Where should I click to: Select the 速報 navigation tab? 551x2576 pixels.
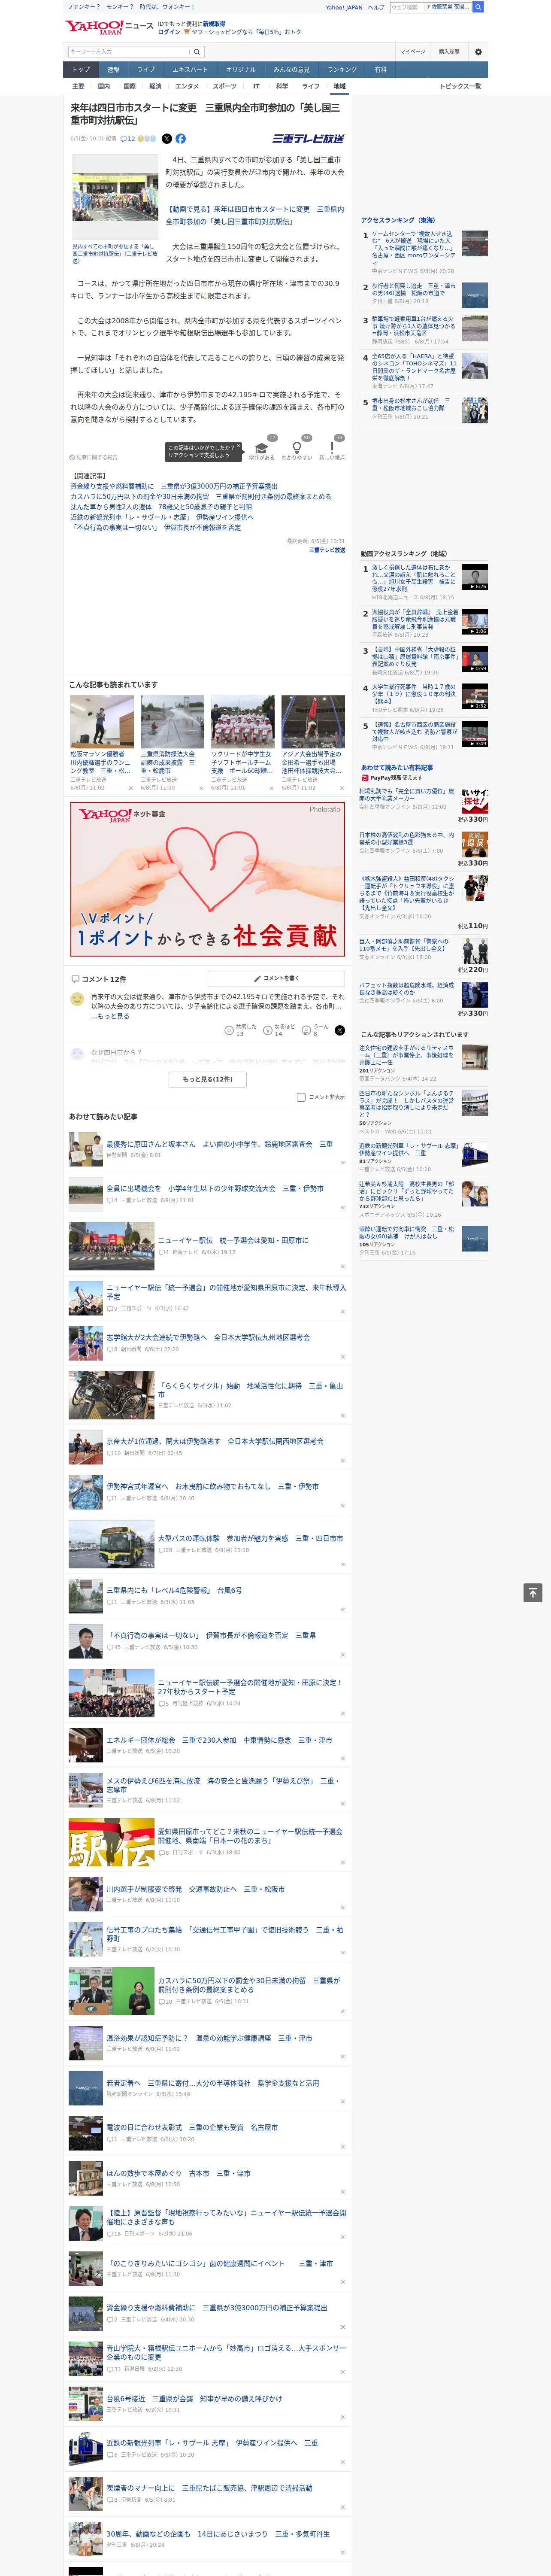tap(113, 70)
